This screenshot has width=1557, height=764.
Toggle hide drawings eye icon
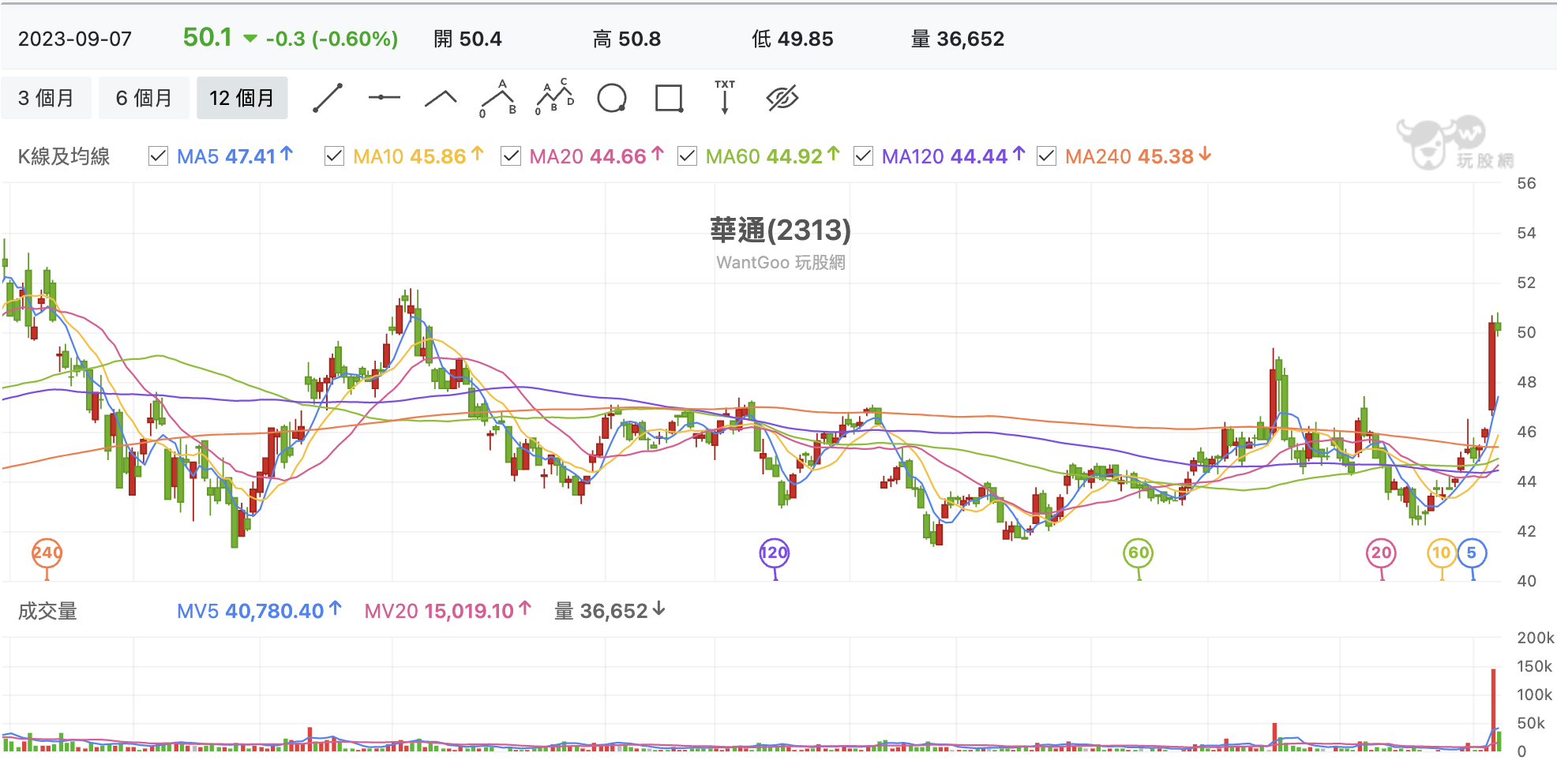click(x=782, y=98)
